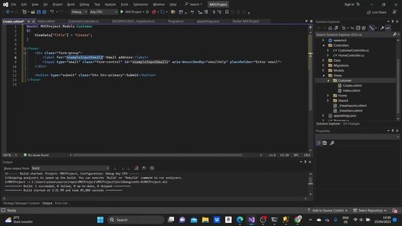The image size is (402, 226).
Task: Switch to the Error List tab
Action: point(62,203)
